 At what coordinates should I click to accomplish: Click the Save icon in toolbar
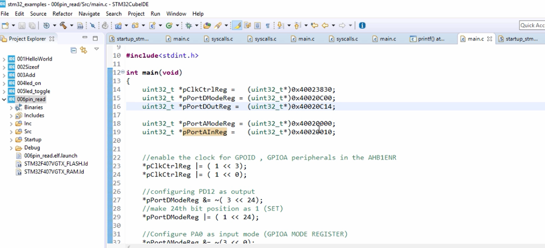coord(22,26)
